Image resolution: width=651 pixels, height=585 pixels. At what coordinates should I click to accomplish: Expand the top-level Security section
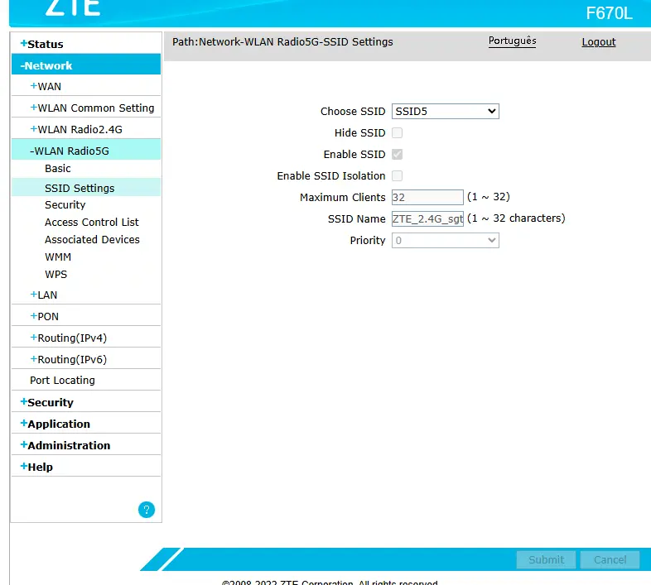pyautogui.click(x=47, y=402)
